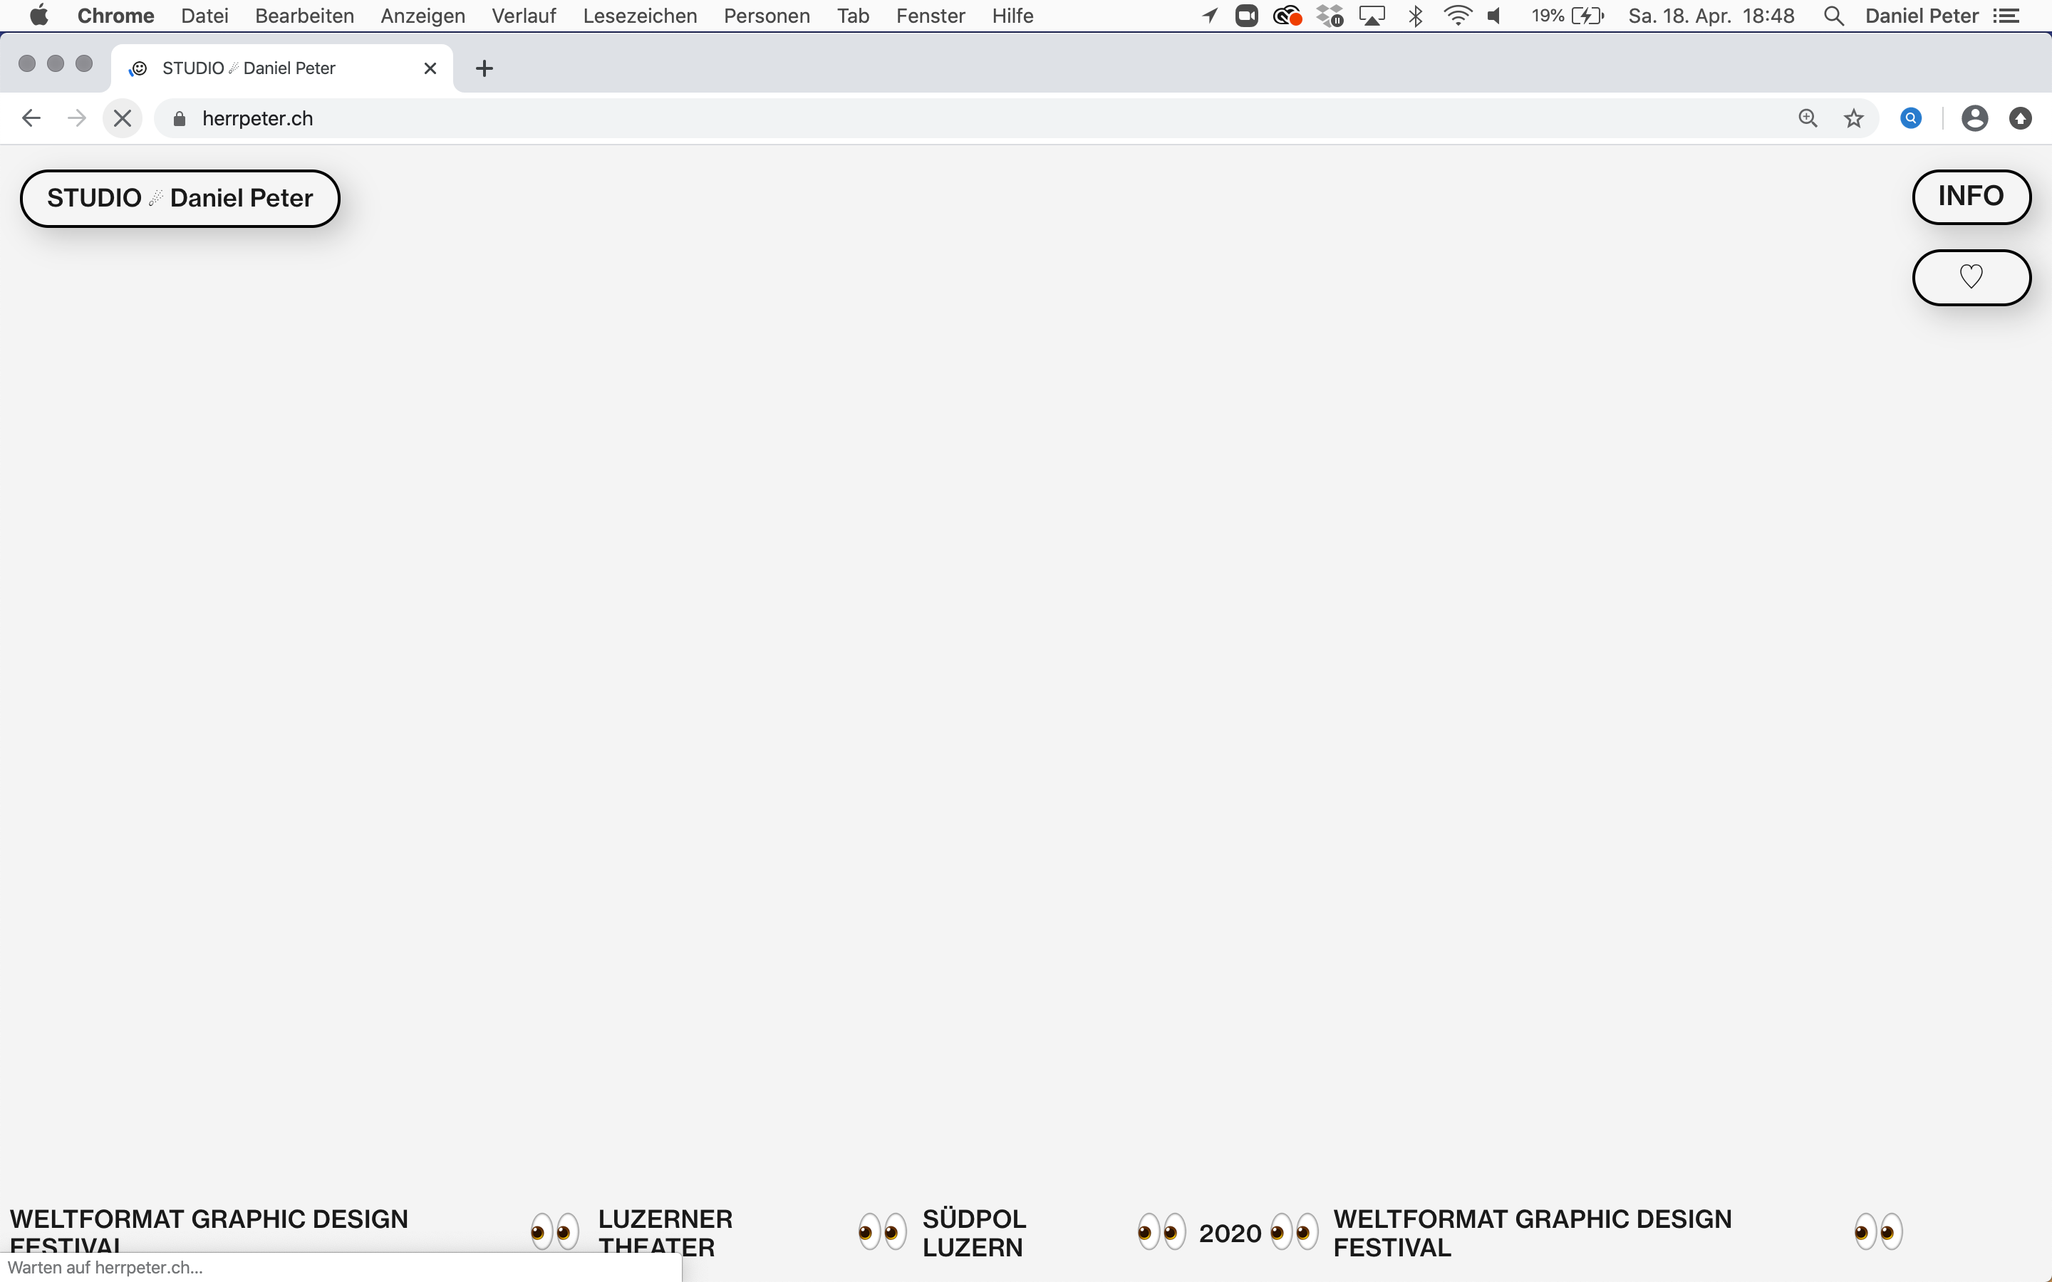Open the Verlauf menu
2052x1282 pixels.
(x=523, y=16)
